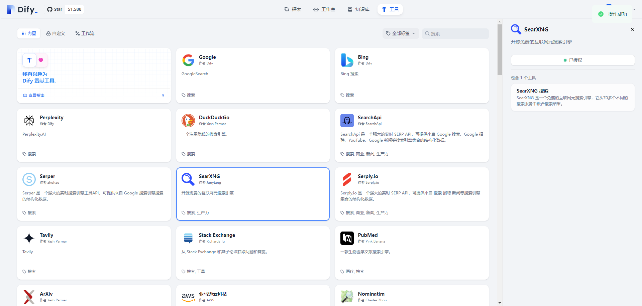
Task: Click the Tavily card title
Action: (46, 235)
